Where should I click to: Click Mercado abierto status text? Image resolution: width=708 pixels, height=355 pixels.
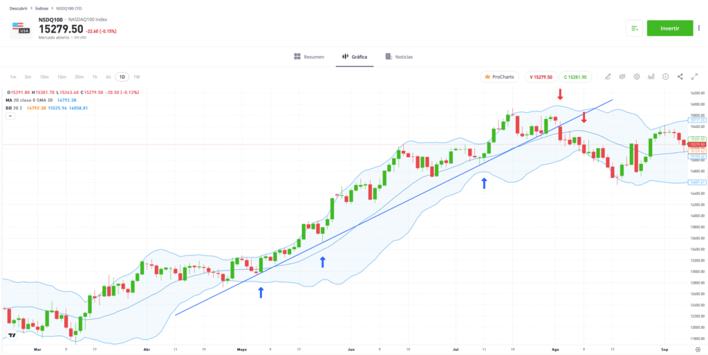click(x=54, y=37)
